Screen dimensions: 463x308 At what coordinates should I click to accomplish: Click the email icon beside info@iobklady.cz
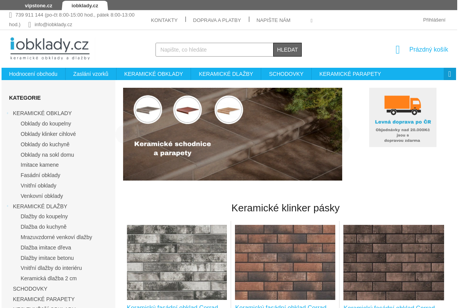click(x=29, y=24)
